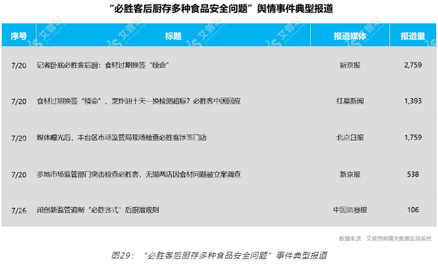
Task: Click title 食材过期换签 必胜客中国回应
Action: point(139,101)
